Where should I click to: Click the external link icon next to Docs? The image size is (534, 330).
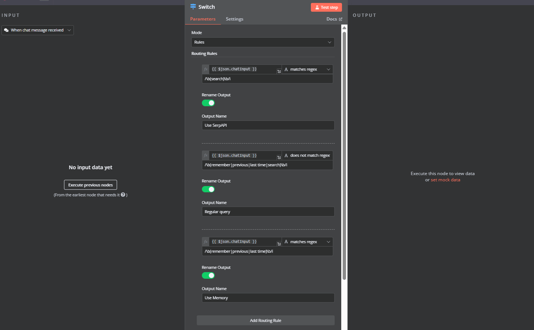pos(341,19)
